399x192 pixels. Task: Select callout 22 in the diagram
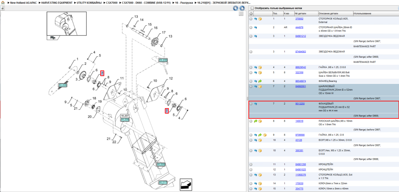tap(114, 142)
